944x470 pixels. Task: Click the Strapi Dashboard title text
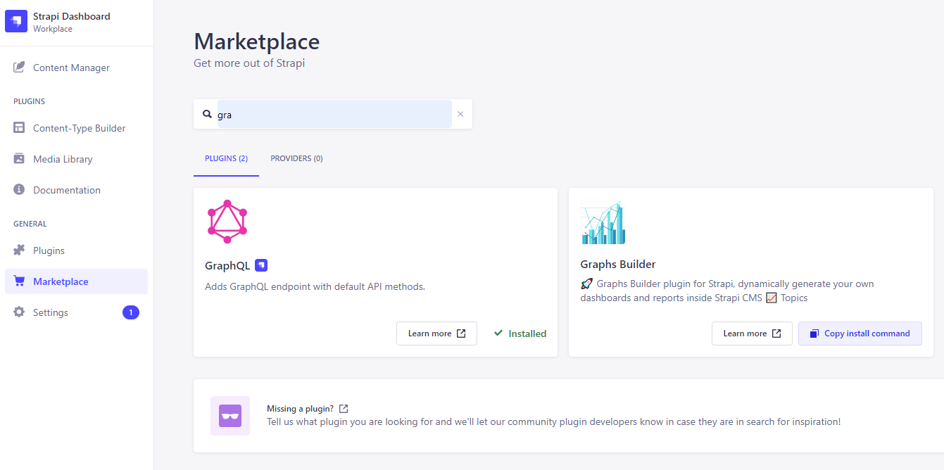72,16
